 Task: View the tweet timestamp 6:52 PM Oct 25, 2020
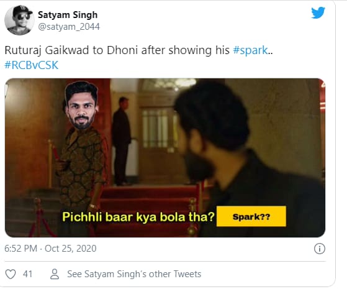point(50,249)
